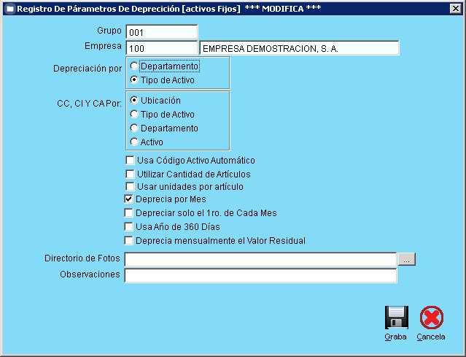The height and width of the screenshot is (357, 466).
Task: Enable Deprecia mensualmente el Valor Residual
Action: [130, 240]
